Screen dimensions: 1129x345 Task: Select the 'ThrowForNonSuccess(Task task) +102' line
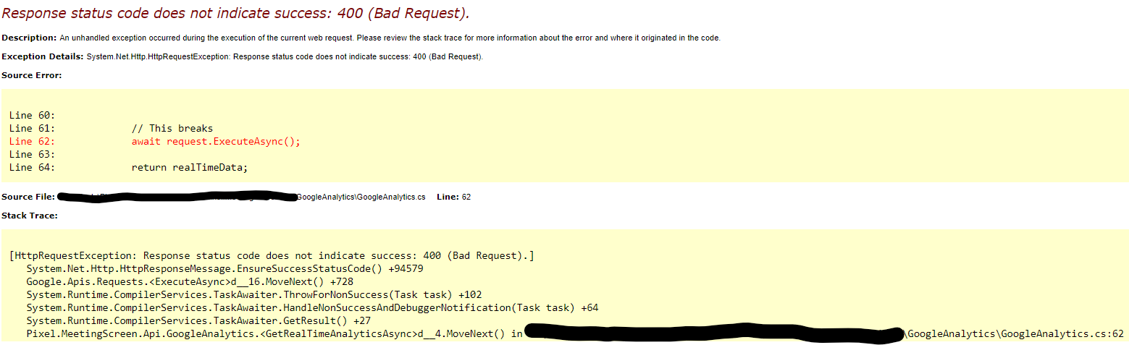click(254, 295)
